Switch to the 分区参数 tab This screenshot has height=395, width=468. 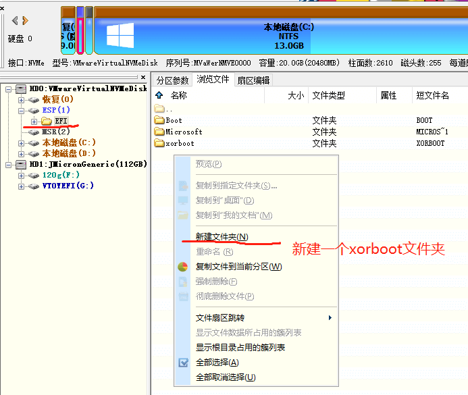click(x=172, y=80)
